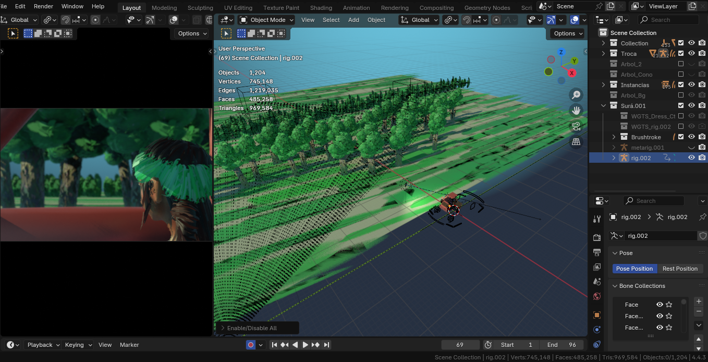Open the Tool properties tab (wrench icon)
Viewport: 708px width, 362px height.
[597, 219]
